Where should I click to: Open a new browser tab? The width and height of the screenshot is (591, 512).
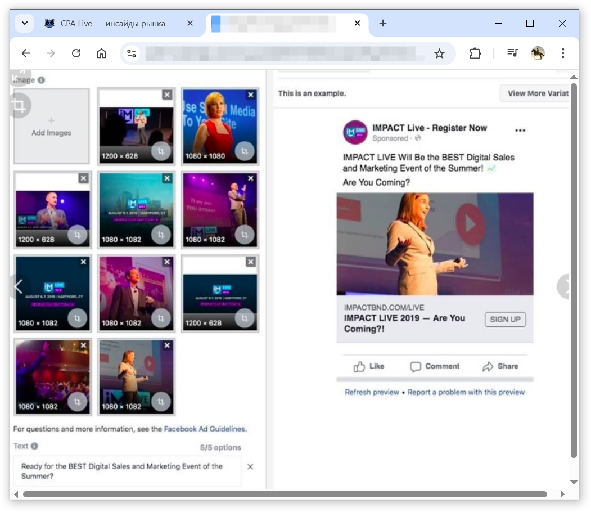coord(383,24)
